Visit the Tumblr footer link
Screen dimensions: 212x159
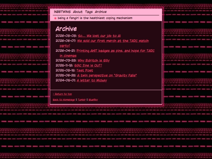(x=82, y=100)
